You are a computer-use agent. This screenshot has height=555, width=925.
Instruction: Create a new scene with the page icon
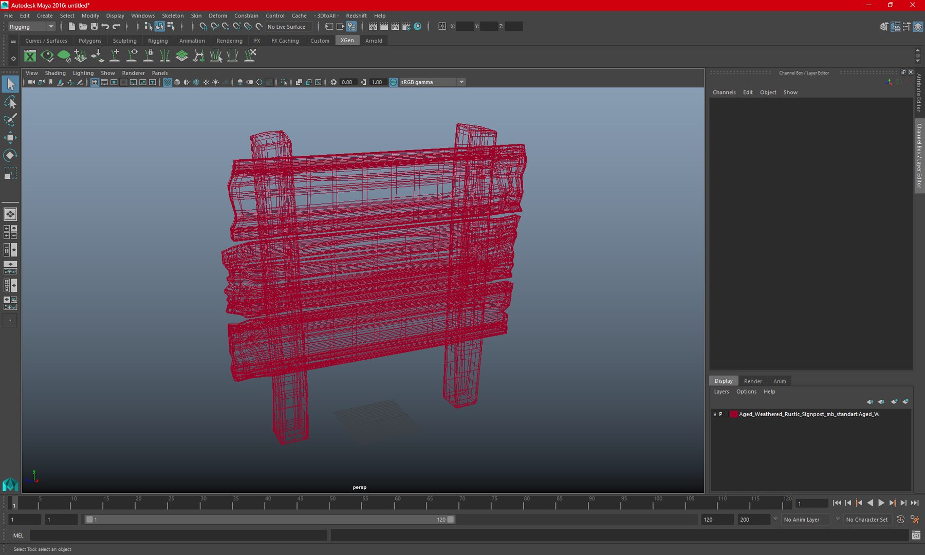pos(72,26)
